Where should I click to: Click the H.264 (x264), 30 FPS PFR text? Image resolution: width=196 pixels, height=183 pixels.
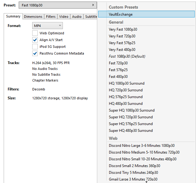pos(51,63)
